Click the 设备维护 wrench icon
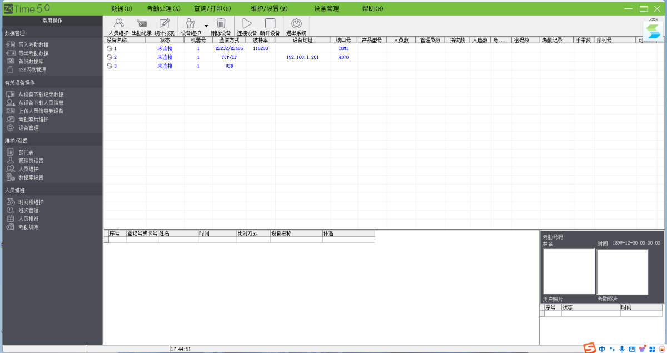Image resolution: width=667 pixels, height=353 pixels. (x=191, y=23)
